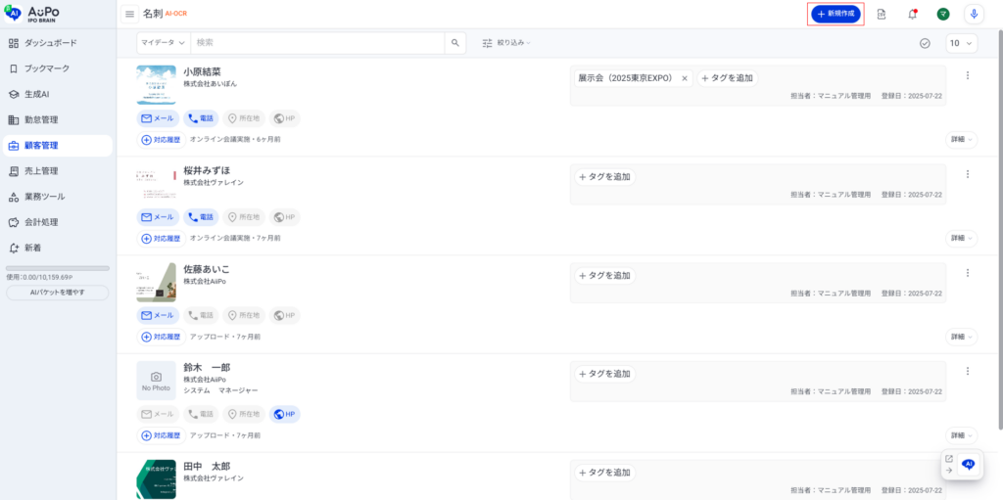
Task: Open the page size dropdown showing 10
Action: point(961,43)
